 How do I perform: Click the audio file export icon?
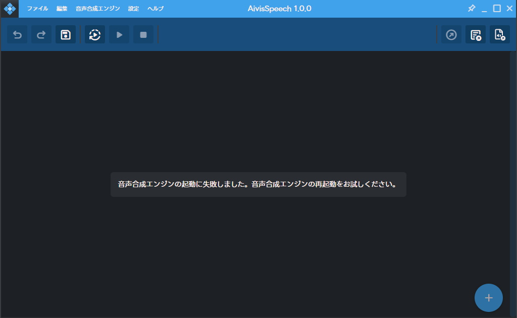[500, 35]
